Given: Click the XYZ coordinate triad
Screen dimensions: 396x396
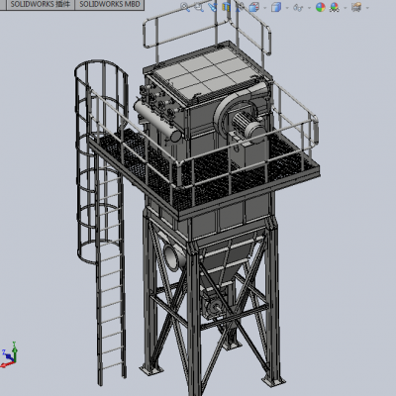Looking at the screenshot, I should (x=9, y=355).
